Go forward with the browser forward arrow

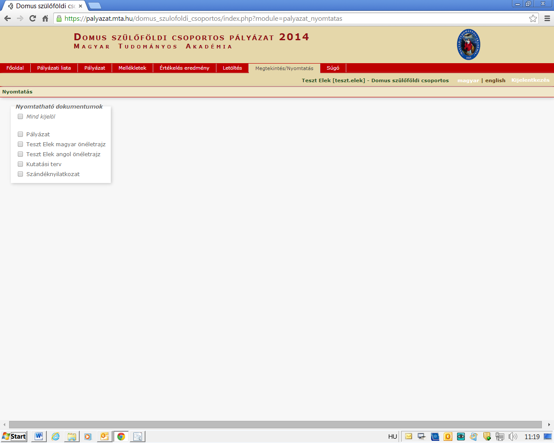click(20, 18)
